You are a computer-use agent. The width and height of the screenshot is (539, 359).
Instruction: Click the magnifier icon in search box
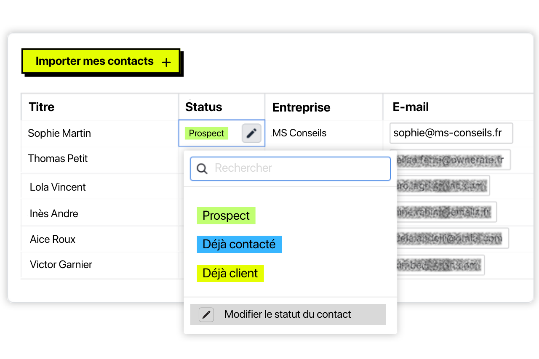coord(202,169)
